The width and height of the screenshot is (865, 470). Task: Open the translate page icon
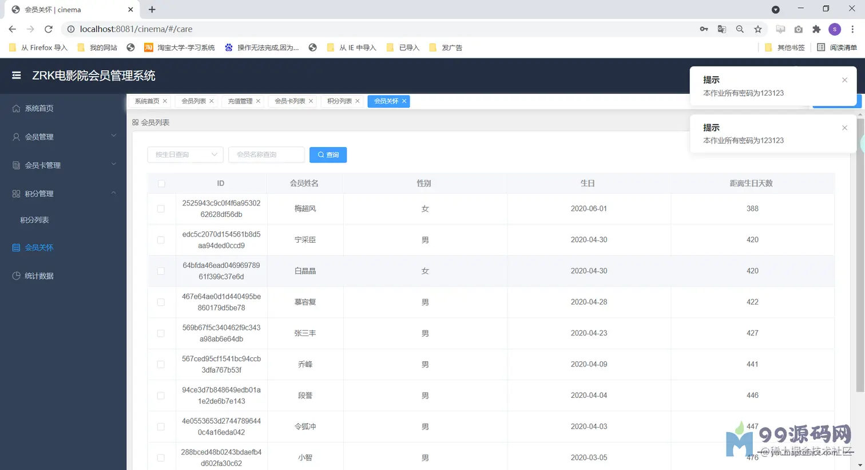pos(722,29)
